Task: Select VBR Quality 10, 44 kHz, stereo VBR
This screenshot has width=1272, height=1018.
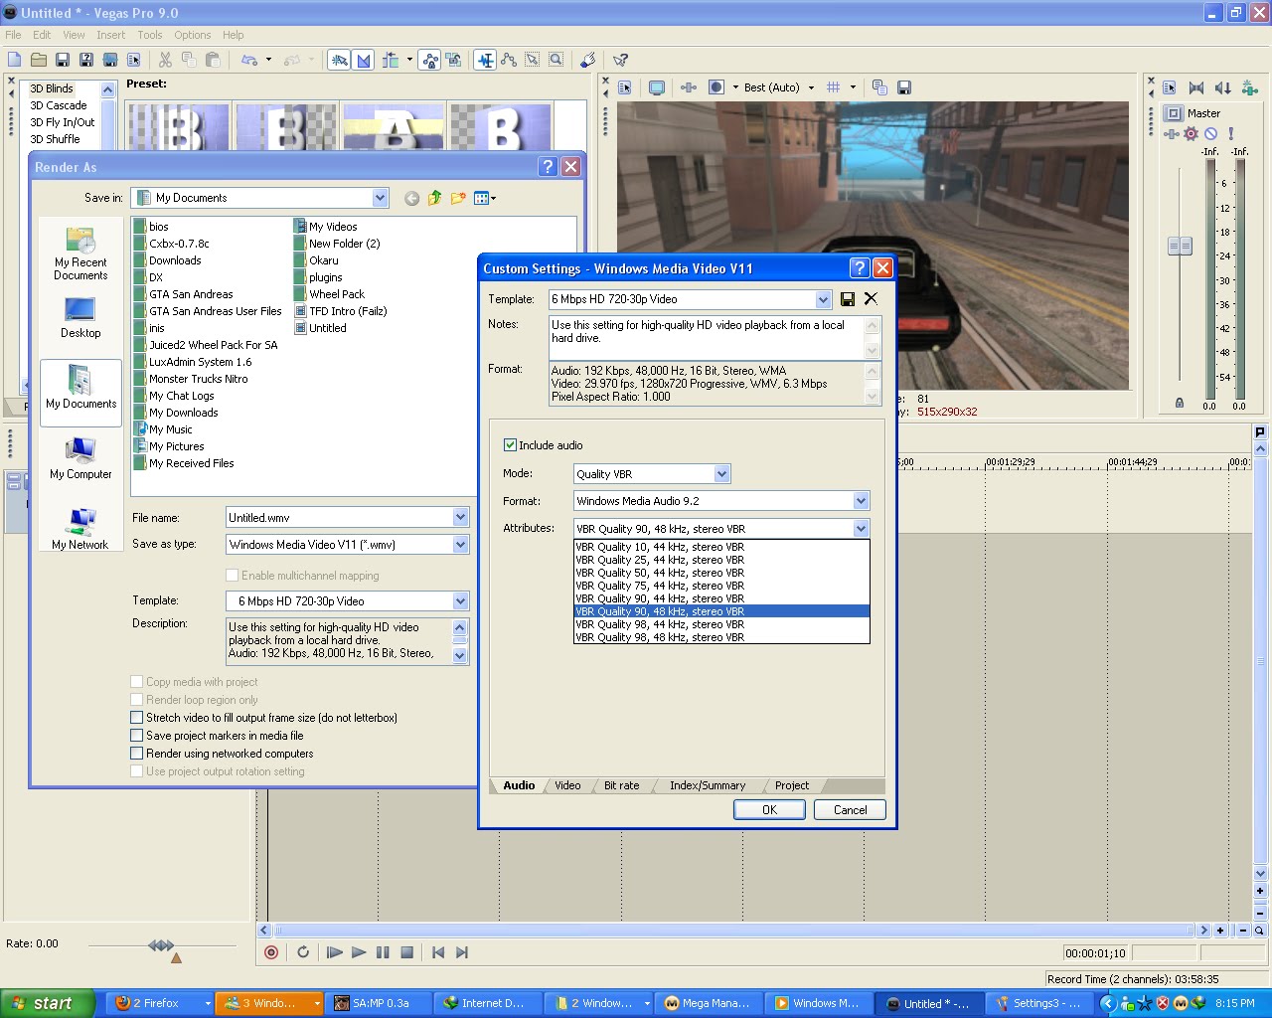Action: point(721,547)
